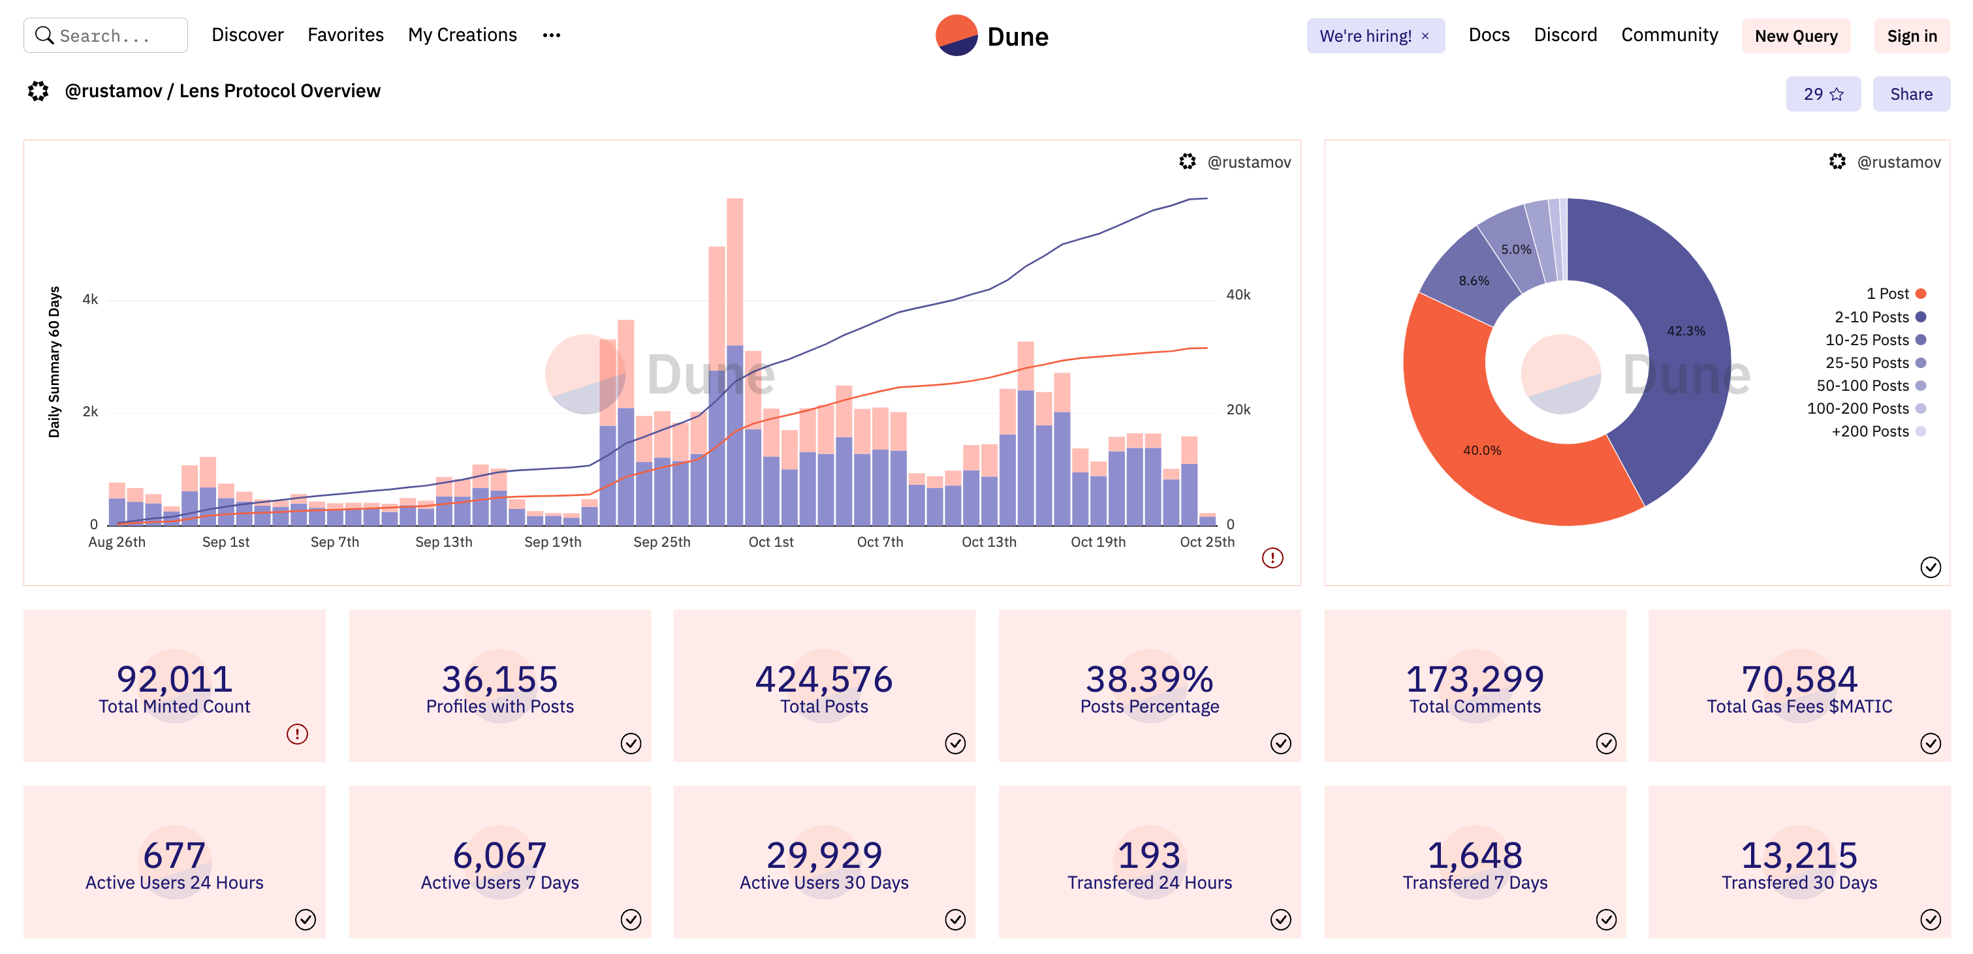
Task: Click the Total Posts checkmark icon
Action: point(955,743)
